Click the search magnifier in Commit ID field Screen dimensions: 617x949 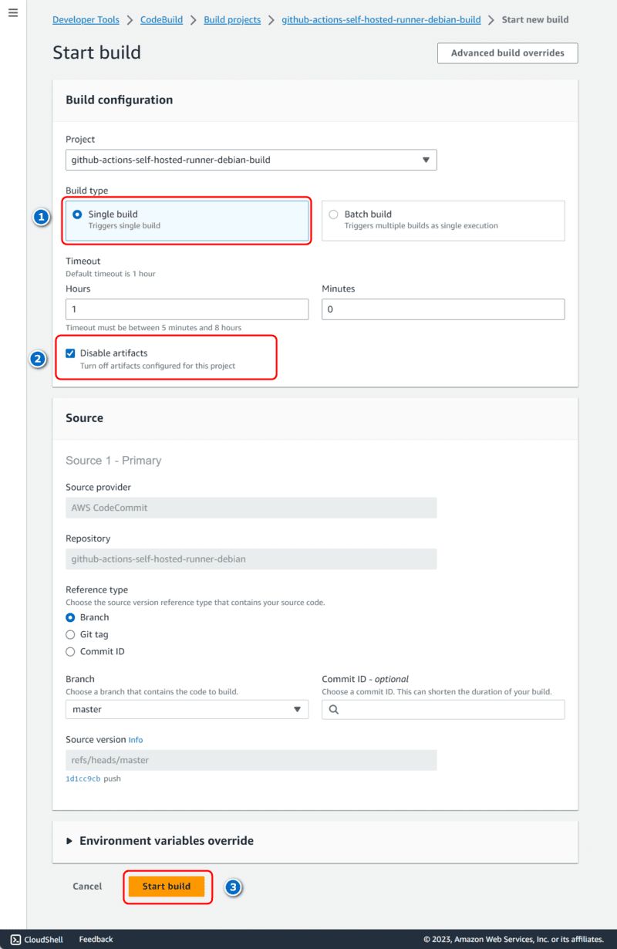[x=333, y=710]
